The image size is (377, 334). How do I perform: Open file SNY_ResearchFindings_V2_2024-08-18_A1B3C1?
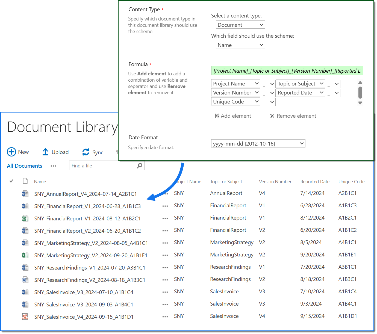pyautogui.click(x=90, y=280)
